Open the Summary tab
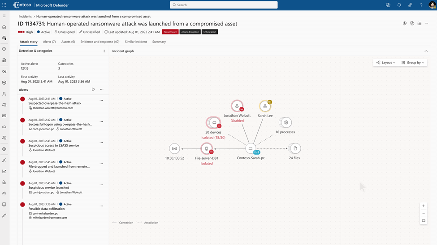This screenshot has height=245, width=437. 159,42
